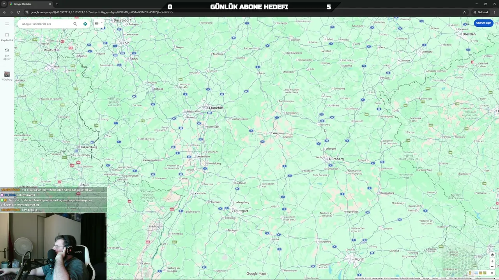The height and width of the screenshot is (280, 499).
Task: Click the Regensburg city label
Action: [x=387, y=193]
